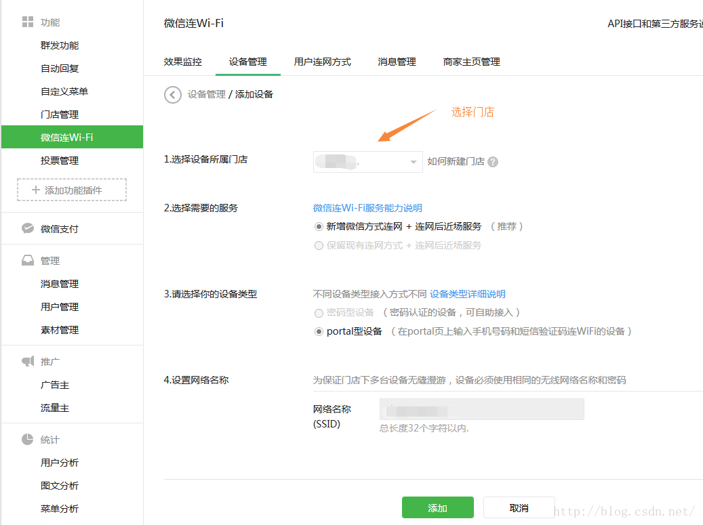Open 用户管理 in sidebar
Image resolution: width=703 pixels, height=525 pixels.
click(60, 307)
